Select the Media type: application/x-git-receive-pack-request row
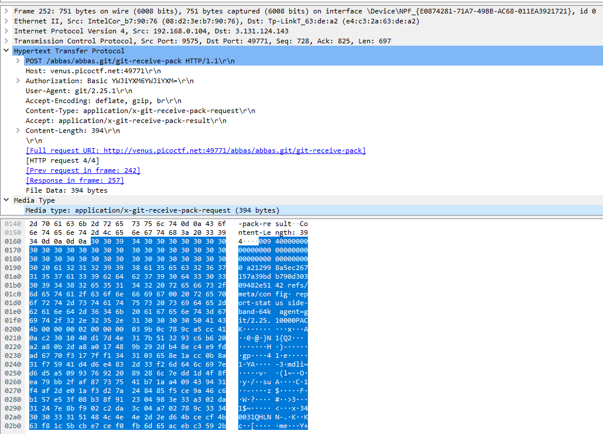Viewport: 603px width, 434px height. coord(152,210)
